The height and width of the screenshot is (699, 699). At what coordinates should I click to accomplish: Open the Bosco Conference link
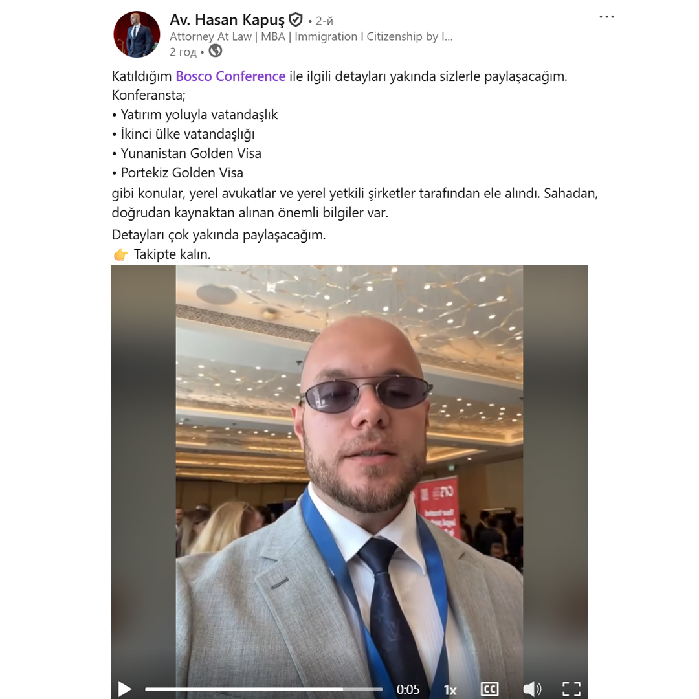coord(230,76)
